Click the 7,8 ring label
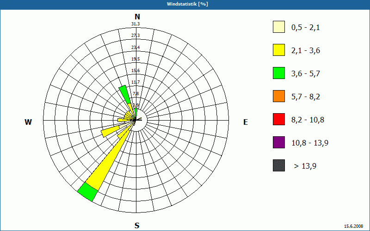Image resolution: width=370 pixels, height=231 pixels. (x=136, y=94)
